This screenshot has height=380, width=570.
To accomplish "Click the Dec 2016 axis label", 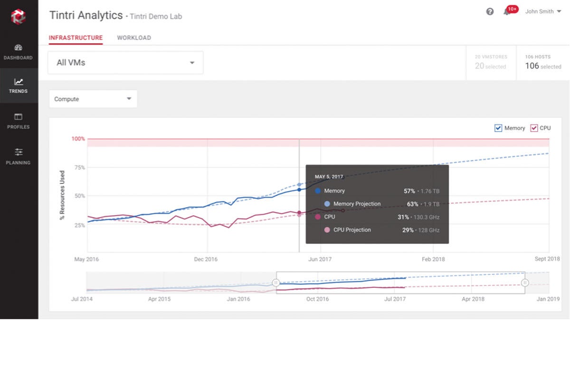I will 206,259.
